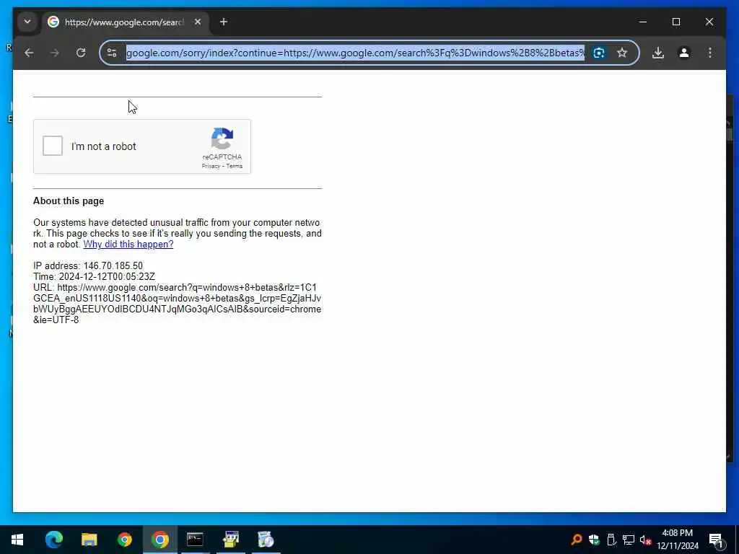Open the Chrome profile icon

pos(684,53)
